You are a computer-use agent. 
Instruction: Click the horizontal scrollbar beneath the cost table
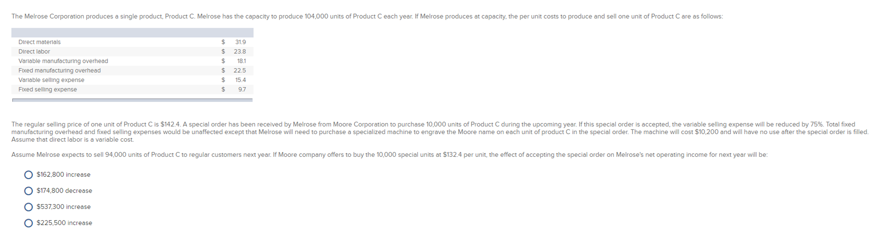pyautogui.click(x=132, y=100)
